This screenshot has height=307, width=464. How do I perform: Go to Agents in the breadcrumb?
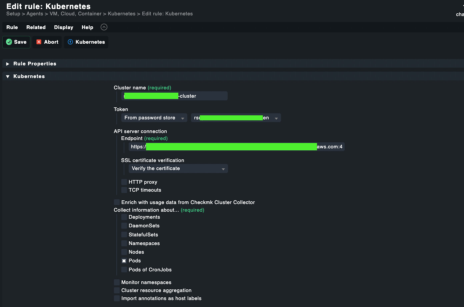(35, 14)
